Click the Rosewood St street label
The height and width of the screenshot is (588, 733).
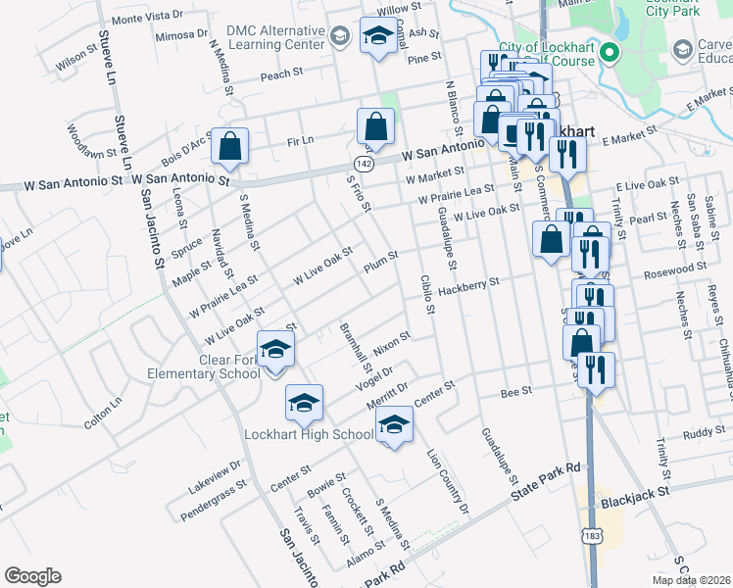pos(675,270)
